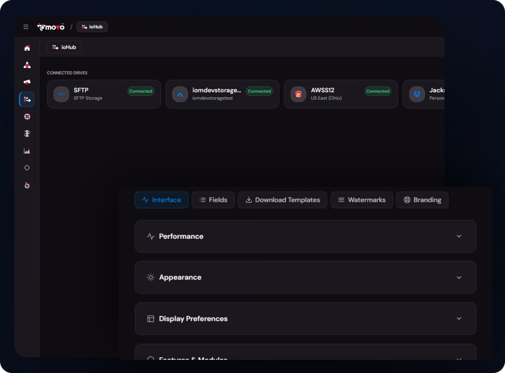The width and height of the screenshot is (505, 373).
Task: Click the Display Preferences layout icon
Action: pos(151,319)
